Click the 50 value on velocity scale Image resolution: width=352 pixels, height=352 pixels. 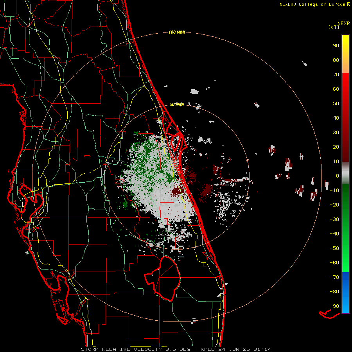pos(336,104)
